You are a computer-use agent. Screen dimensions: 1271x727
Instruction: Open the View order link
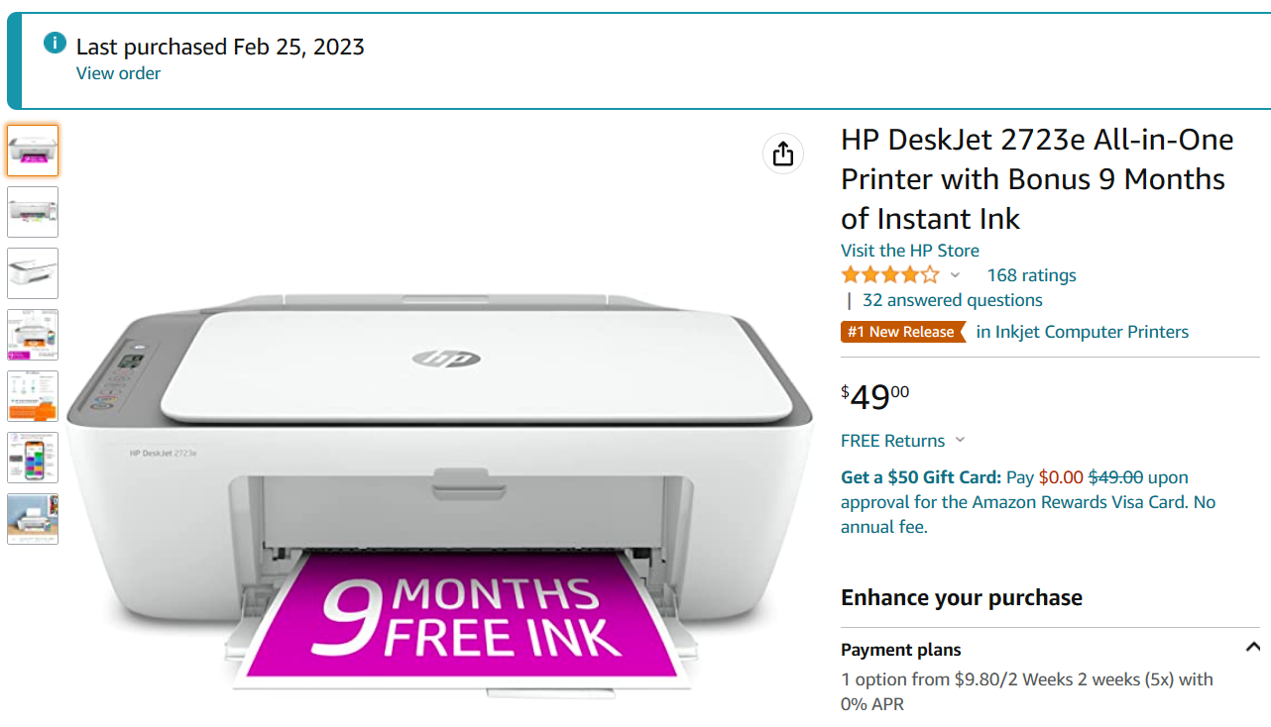pos(118,73)
